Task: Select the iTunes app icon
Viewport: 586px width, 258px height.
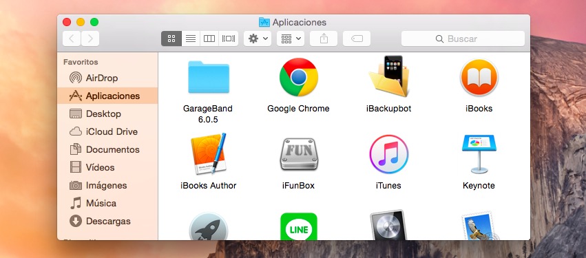Action: (x=389, y=154)
